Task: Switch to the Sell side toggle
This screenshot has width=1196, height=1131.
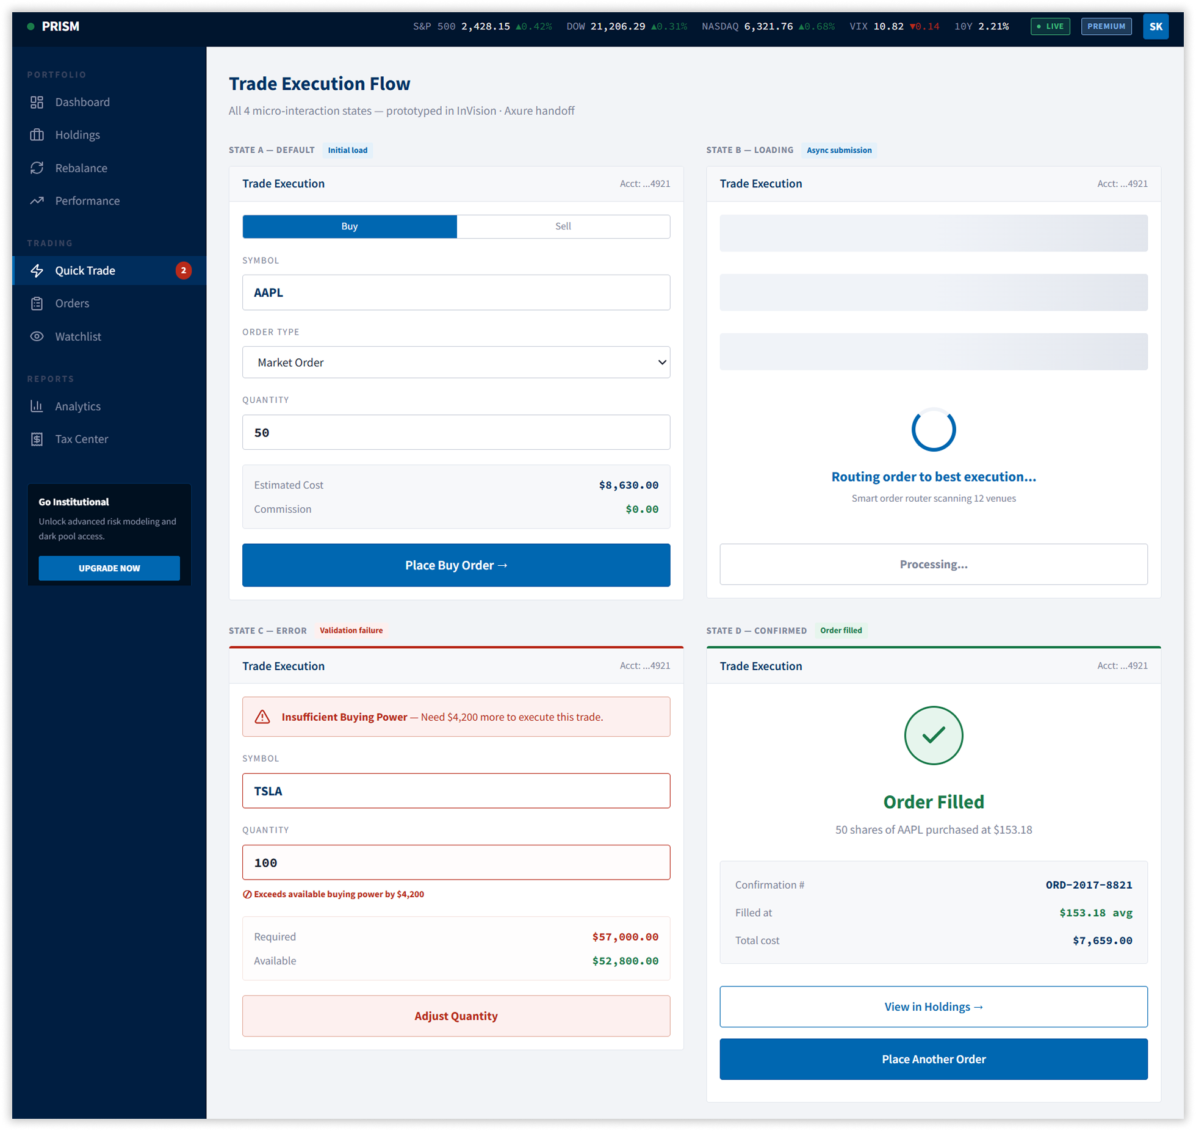Action: (x=563, y=226)
